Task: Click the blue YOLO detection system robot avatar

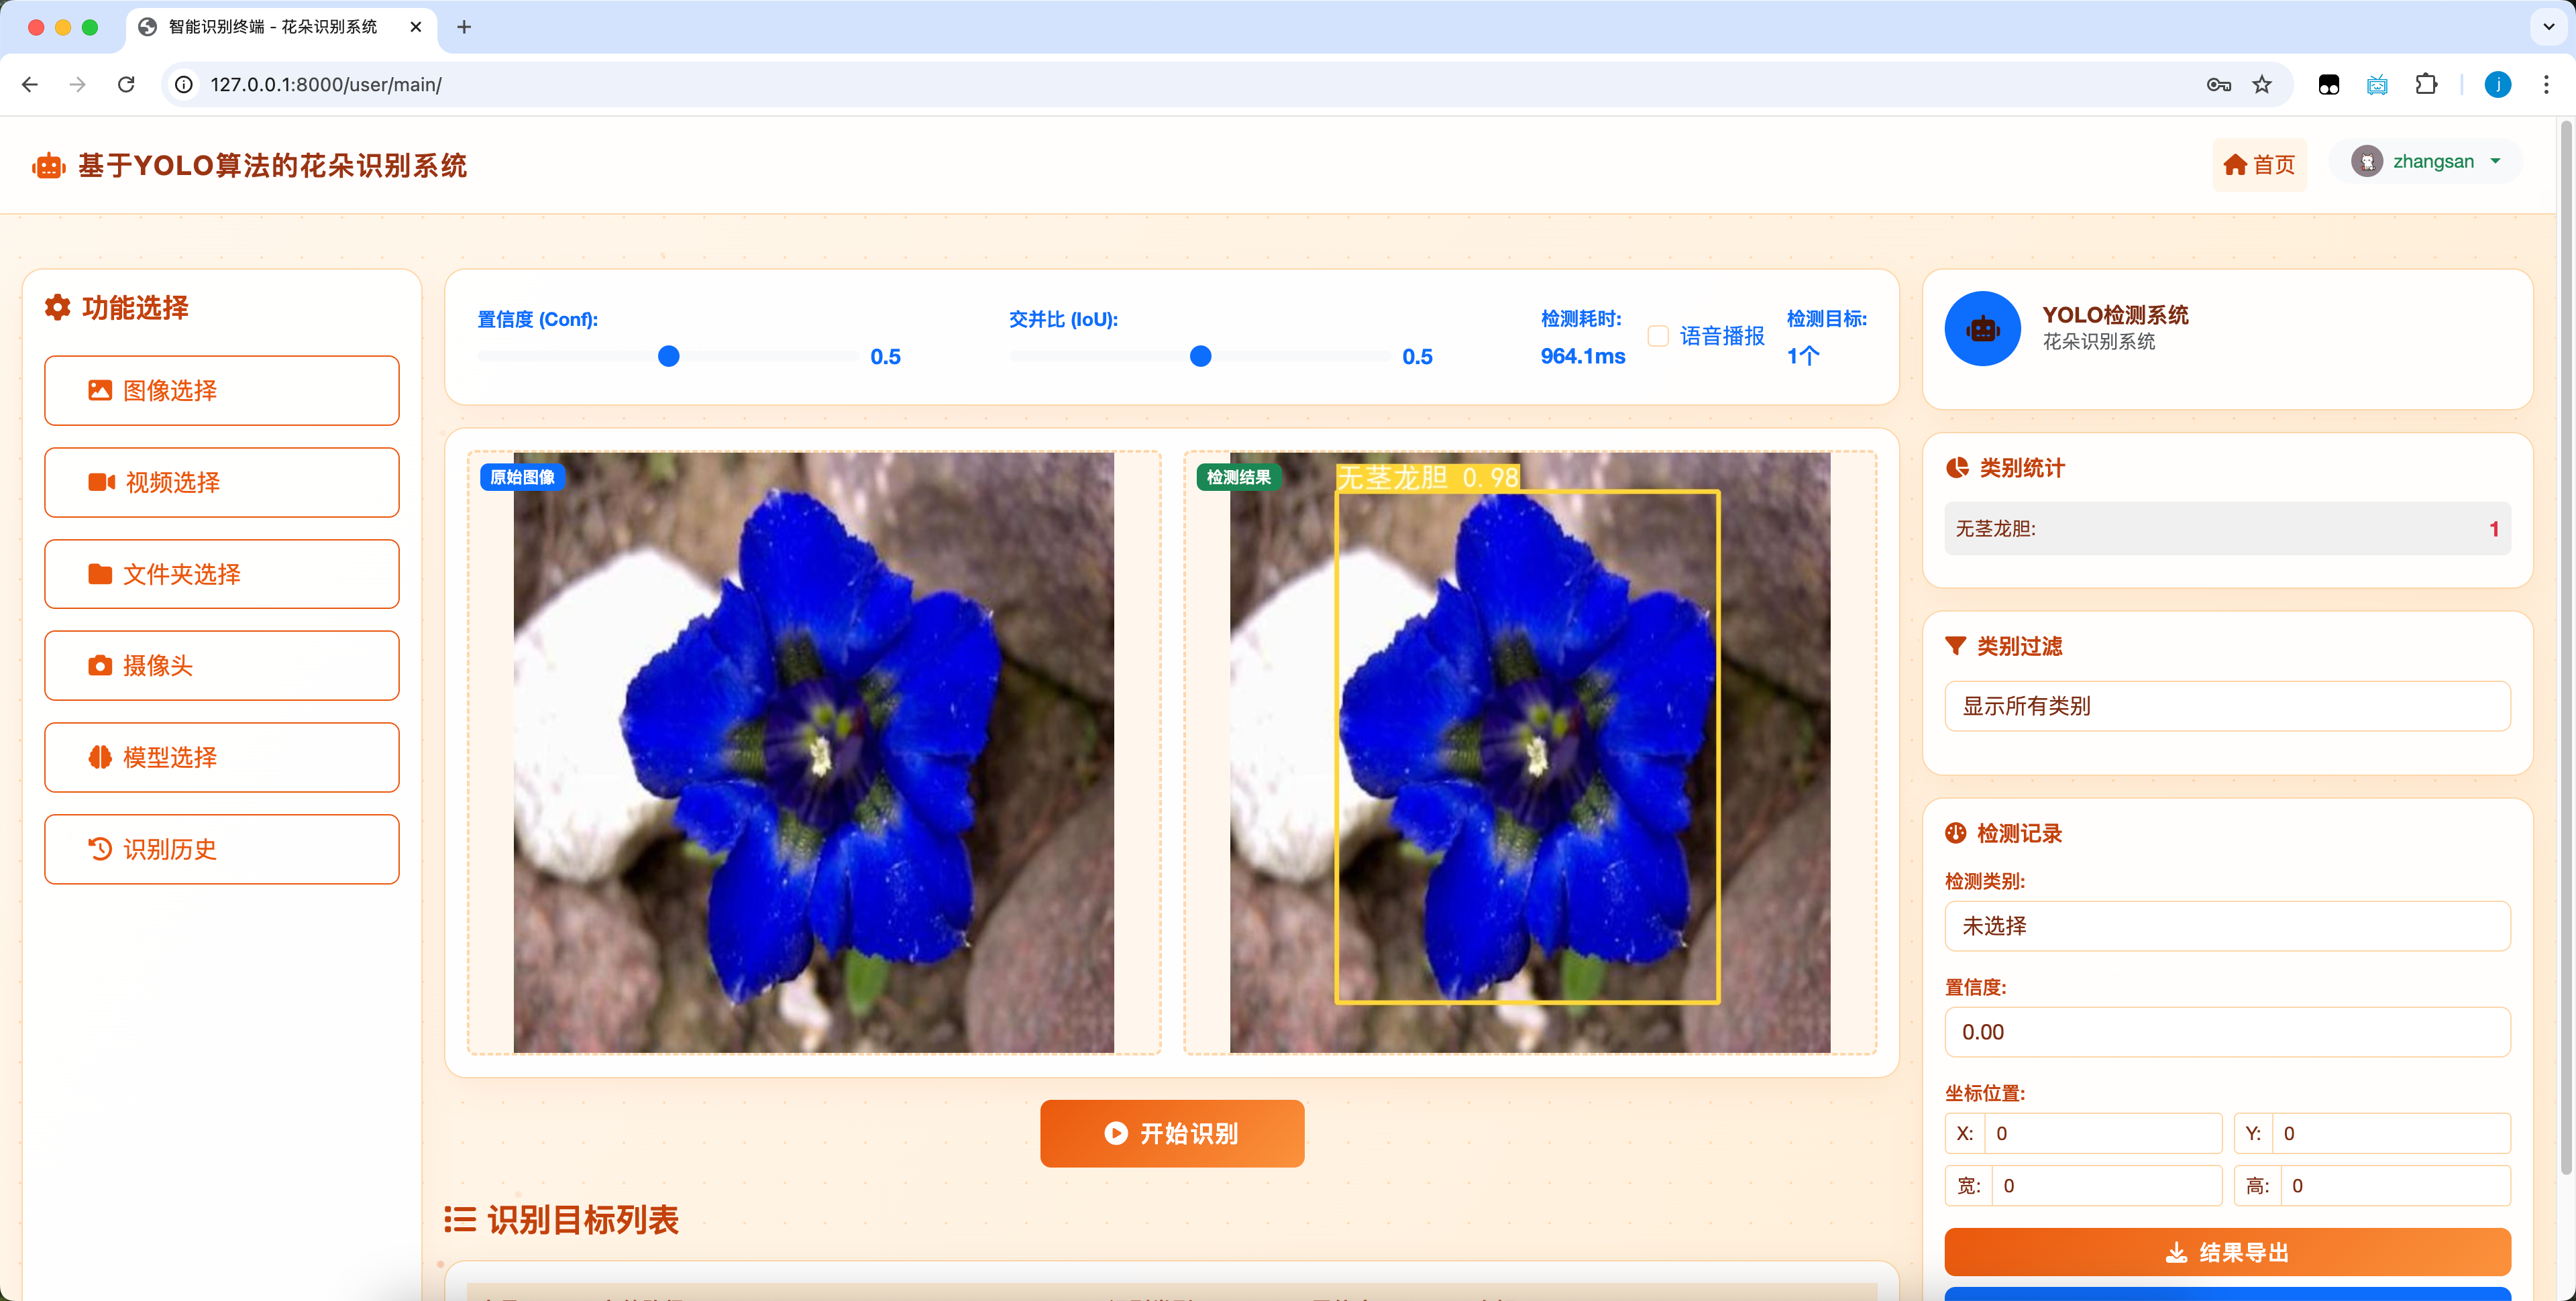Action: click(1982, 329)
